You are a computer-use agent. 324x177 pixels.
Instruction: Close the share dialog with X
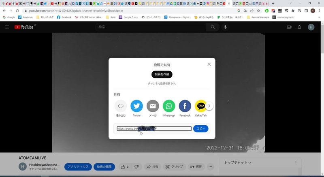click(209, 64)
